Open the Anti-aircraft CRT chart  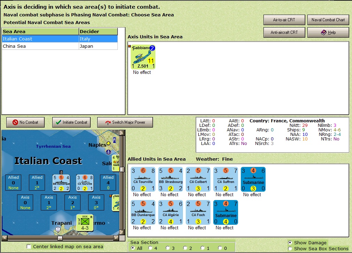pos(284,32)
